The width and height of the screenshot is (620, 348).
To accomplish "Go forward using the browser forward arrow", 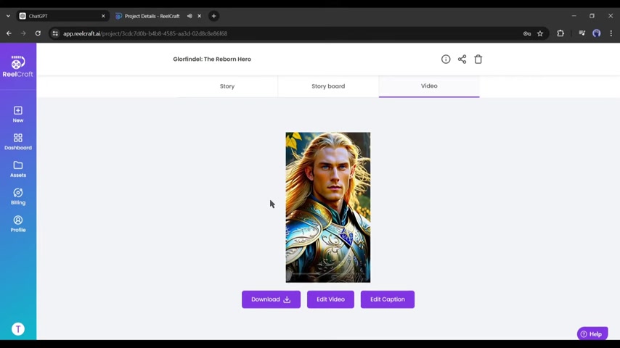I will pos(23,33).
